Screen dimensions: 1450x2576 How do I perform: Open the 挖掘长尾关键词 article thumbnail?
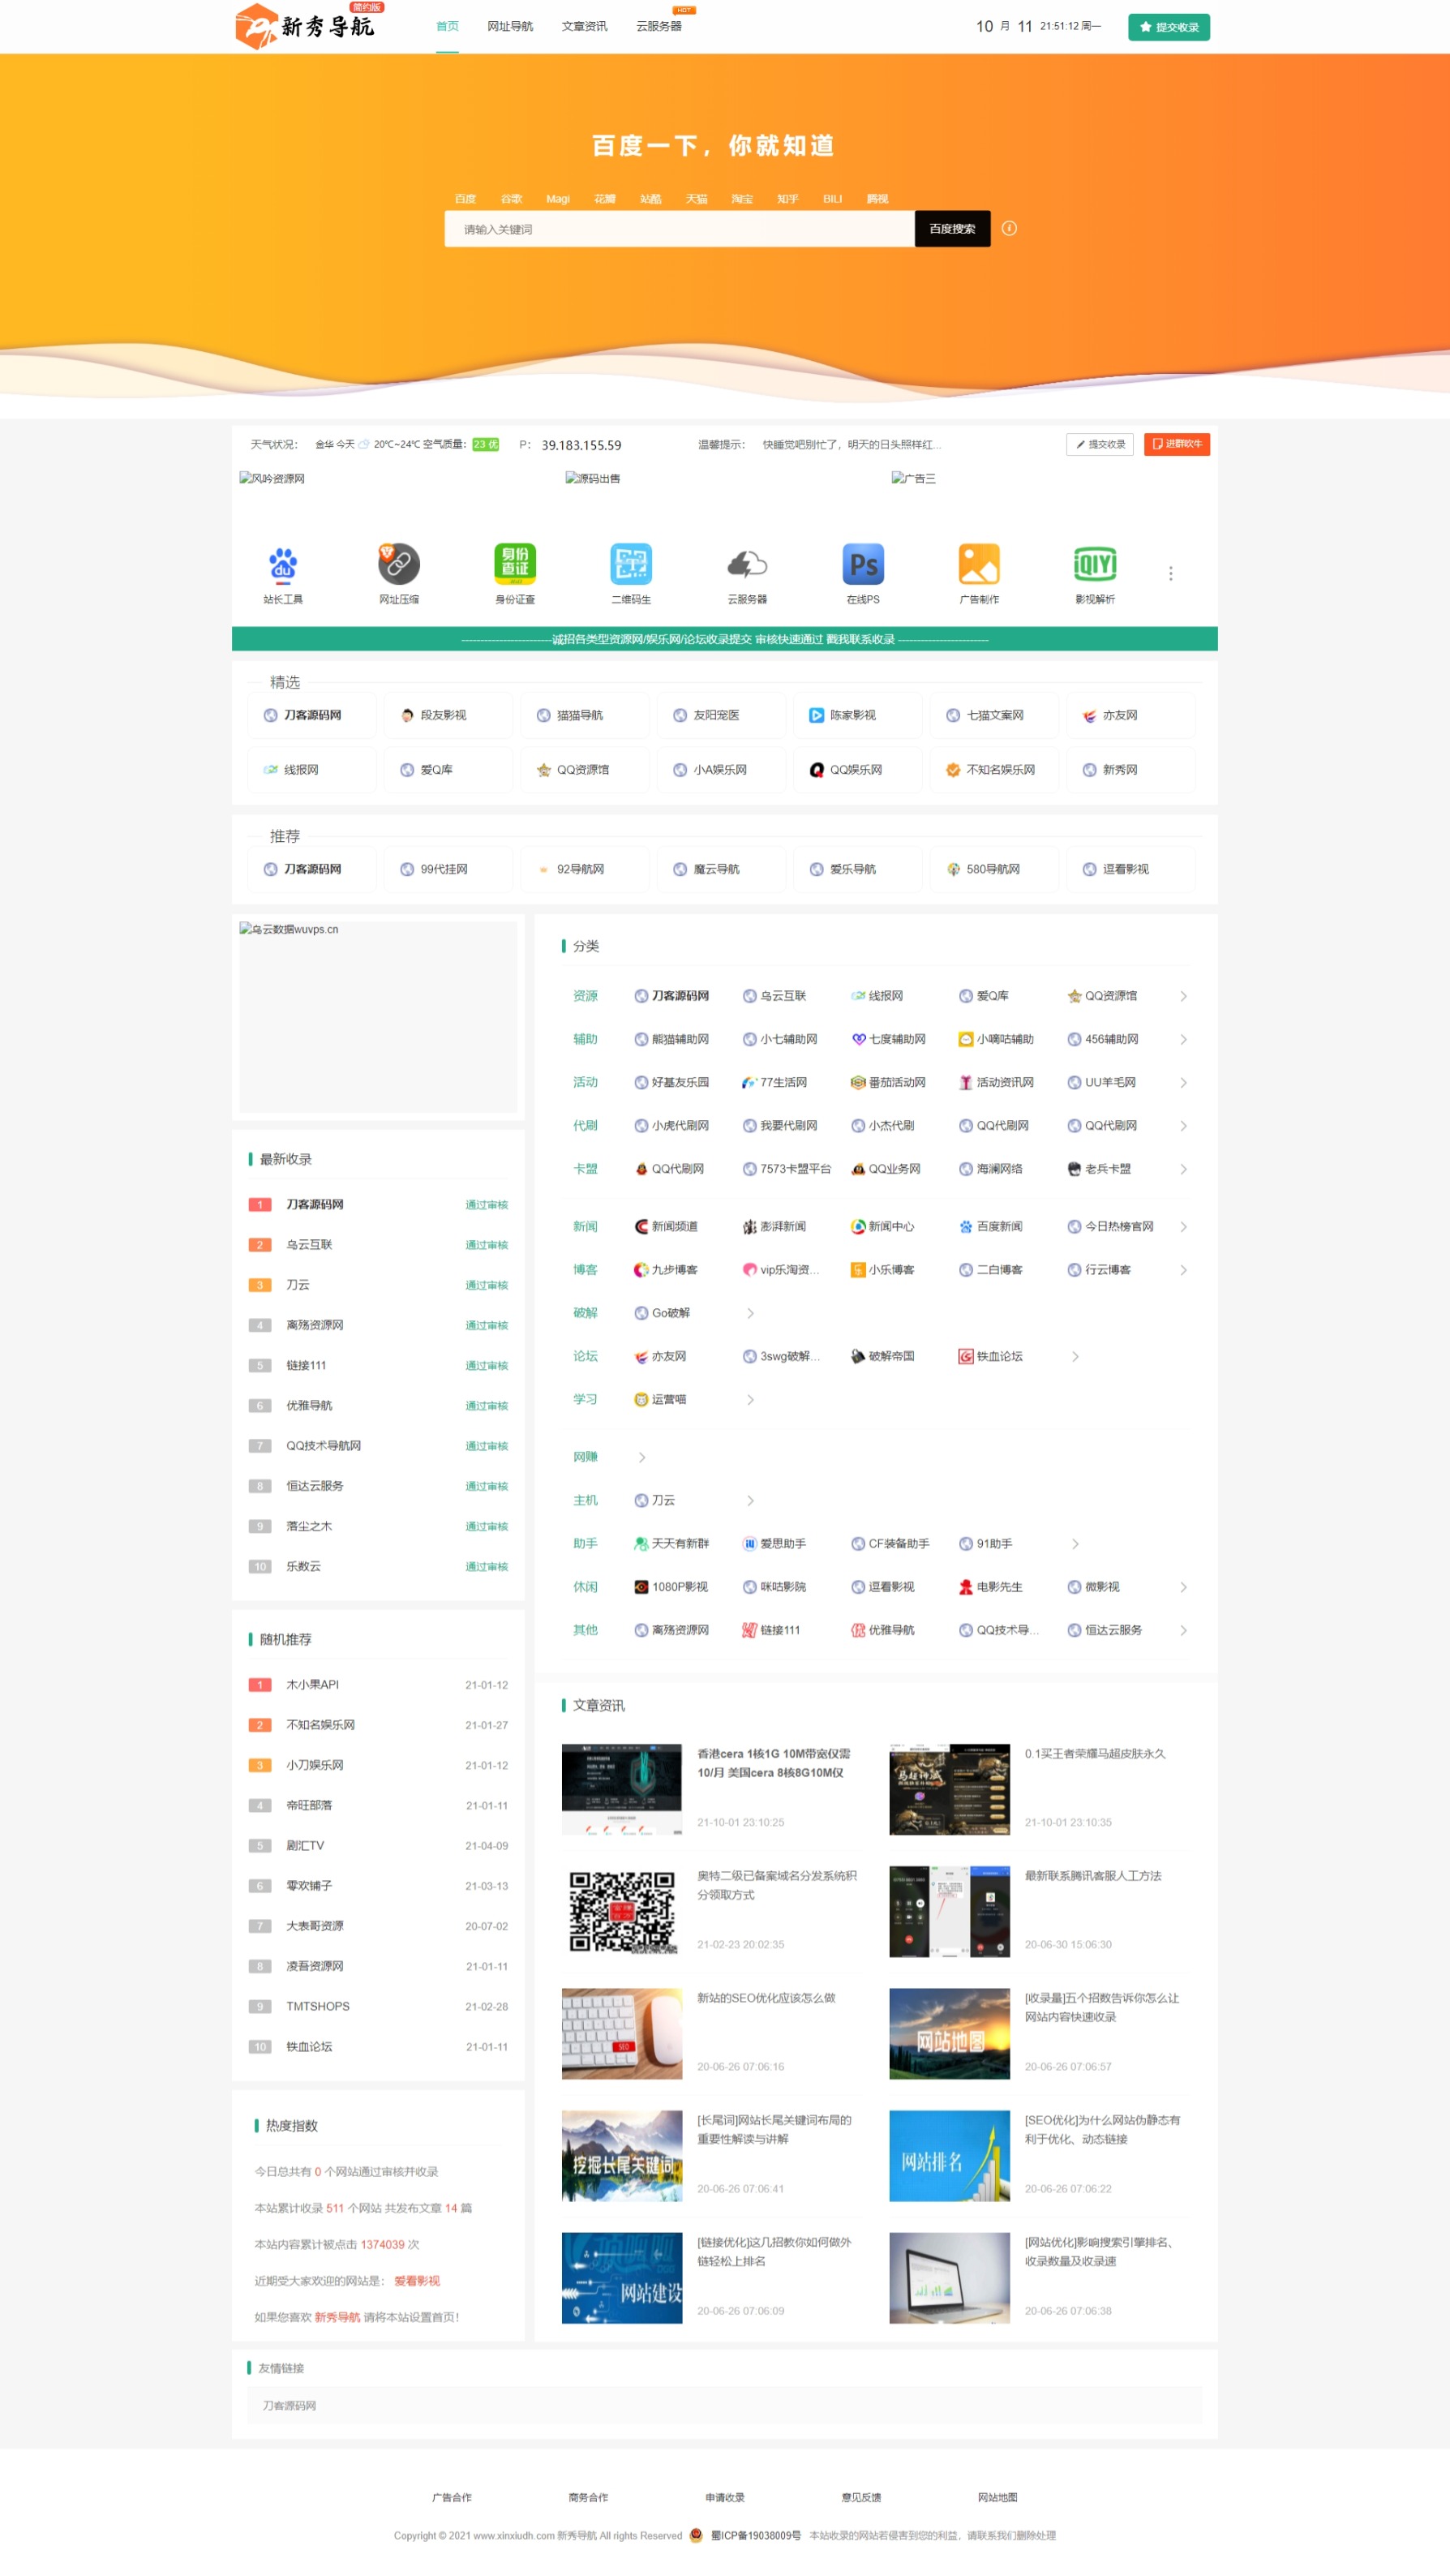[x=622, y=2155]
